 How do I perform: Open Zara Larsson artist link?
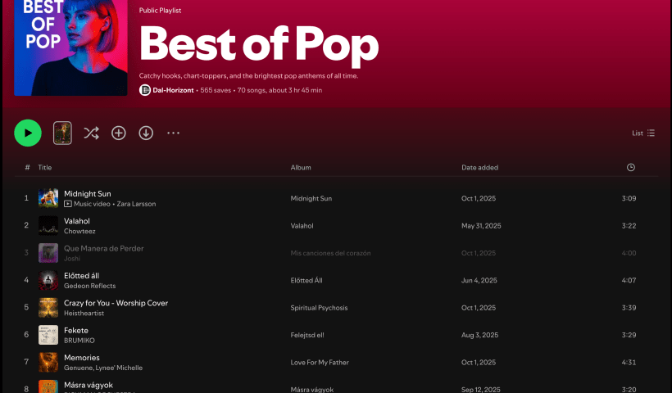click(136, 204)
